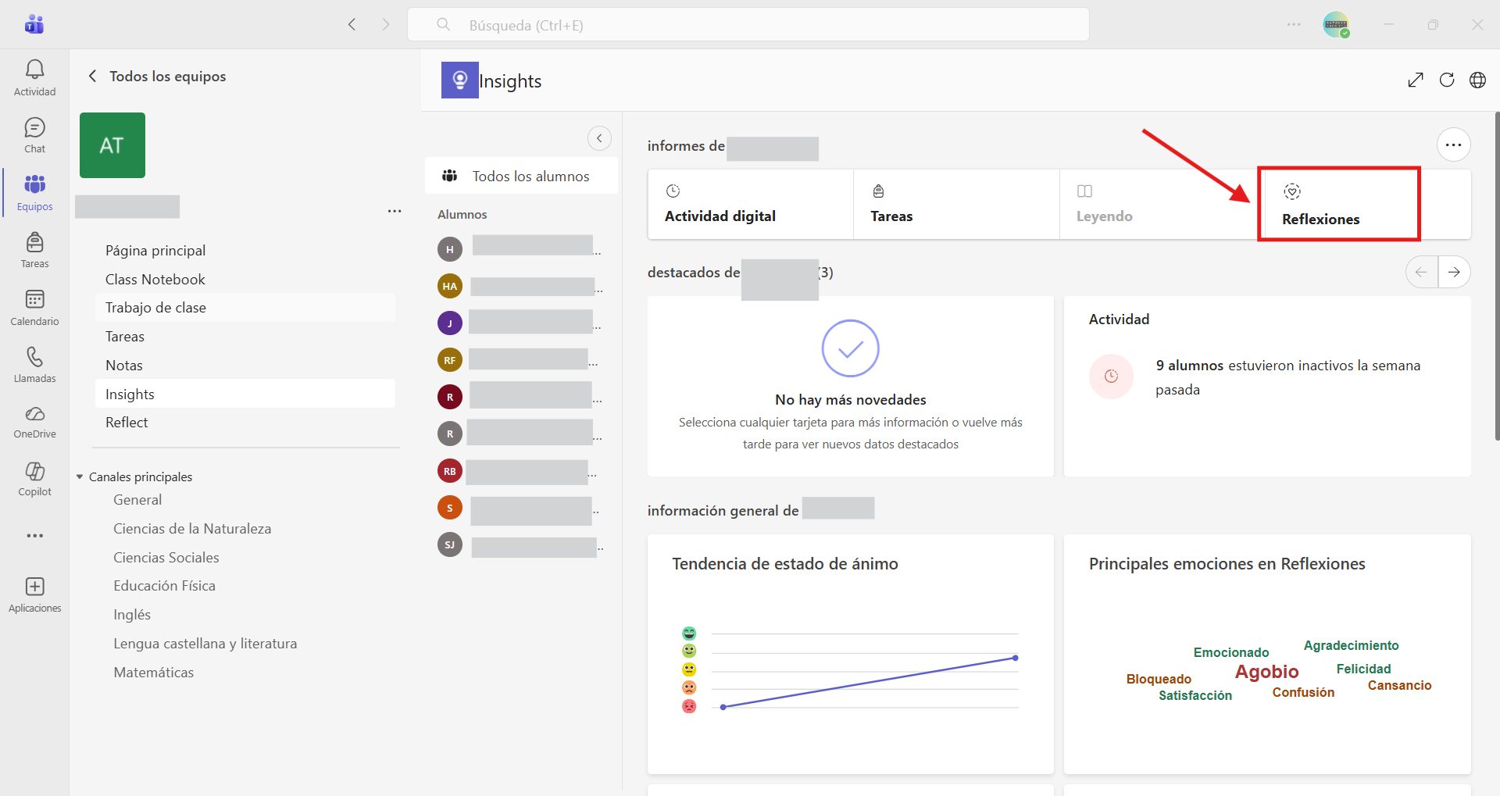Viewport: 1500px width, 796px height.
Task: Select the student with H avatar
Action: [x=450, y=249]
